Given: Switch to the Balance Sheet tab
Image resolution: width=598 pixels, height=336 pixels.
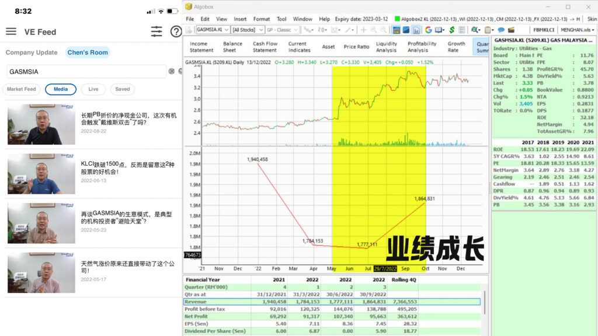Looking at the screenshot, I should pyautogui.click(x=232, y=47).
